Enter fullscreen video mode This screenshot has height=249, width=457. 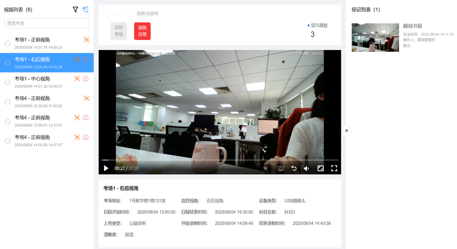(334, 168)
